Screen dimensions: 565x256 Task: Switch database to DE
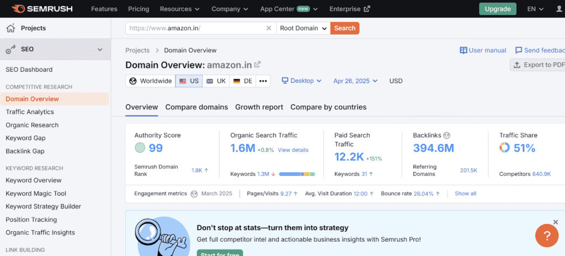pos(243,81)
